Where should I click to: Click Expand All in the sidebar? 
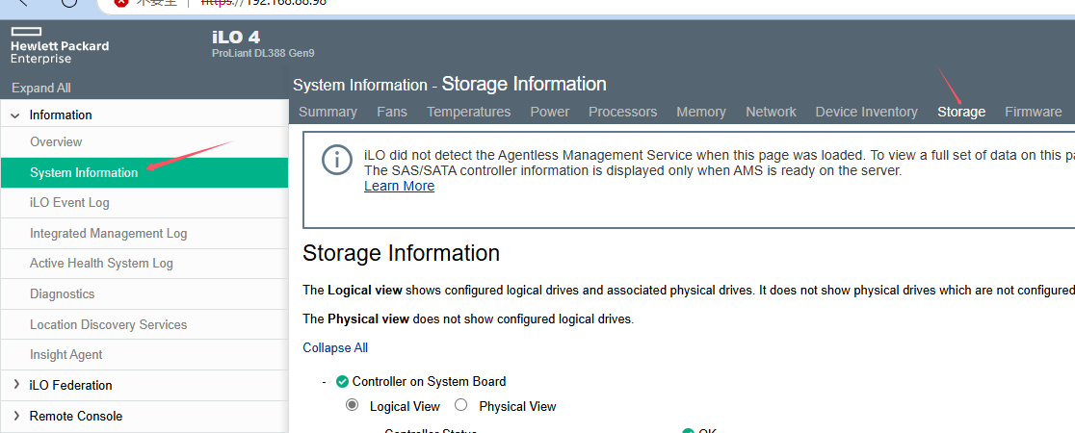tap(40, 88)
